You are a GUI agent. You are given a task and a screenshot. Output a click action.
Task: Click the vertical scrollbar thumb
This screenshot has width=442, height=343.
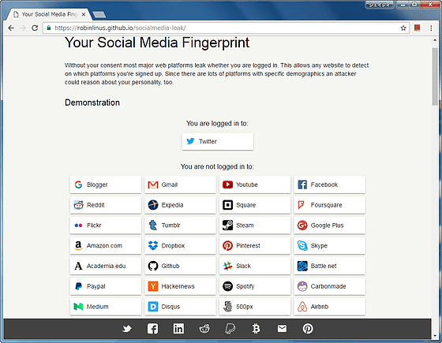click(x=435, y=76)
